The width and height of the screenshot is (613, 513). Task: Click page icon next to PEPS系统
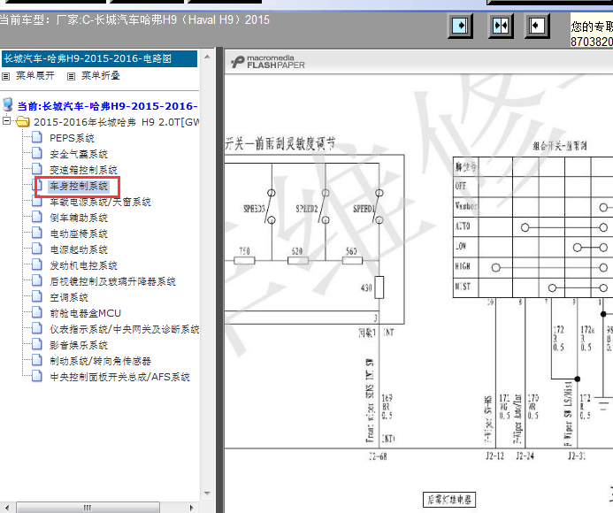click(x=37, y=137)
